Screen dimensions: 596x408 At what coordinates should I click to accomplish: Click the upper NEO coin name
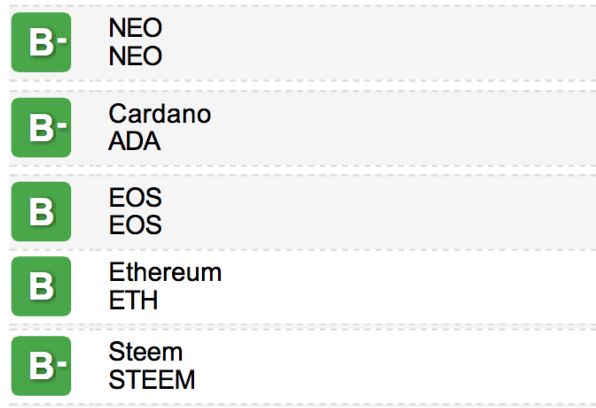click(x=135, y=28)
